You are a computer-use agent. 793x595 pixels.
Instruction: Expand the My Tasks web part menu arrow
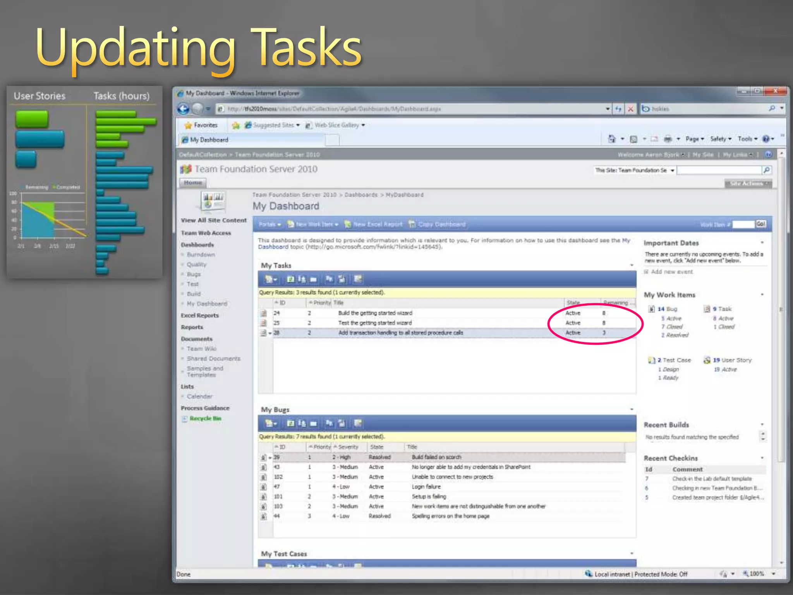[632, 265]
